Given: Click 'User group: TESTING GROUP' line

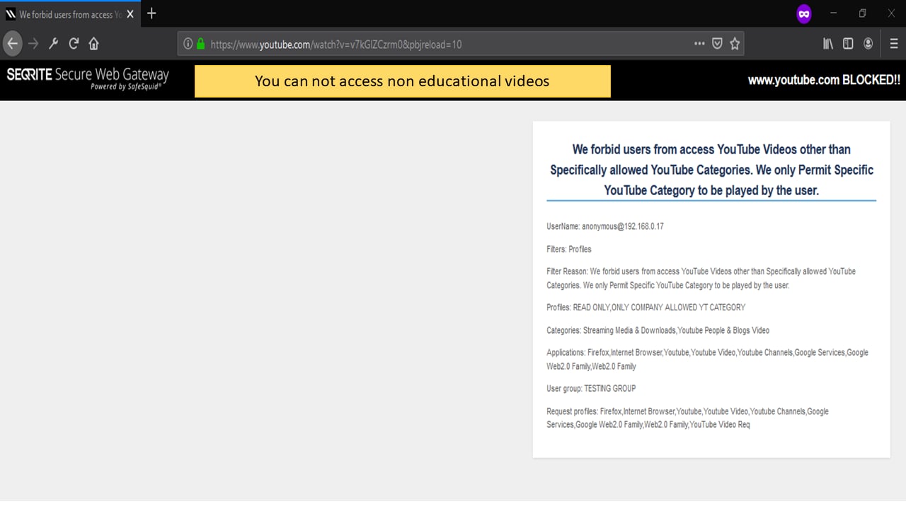Looking at the screenshot, I should (591, 389).
